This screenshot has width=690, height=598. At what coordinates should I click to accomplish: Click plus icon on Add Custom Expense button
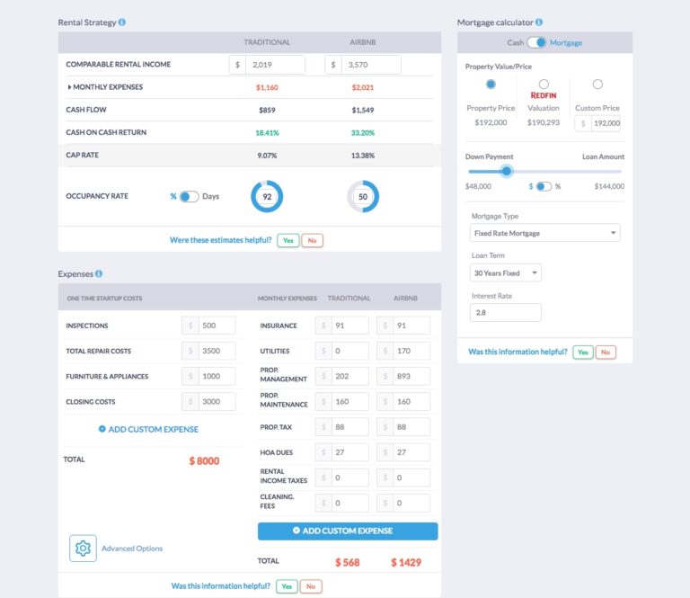[296, 531]
